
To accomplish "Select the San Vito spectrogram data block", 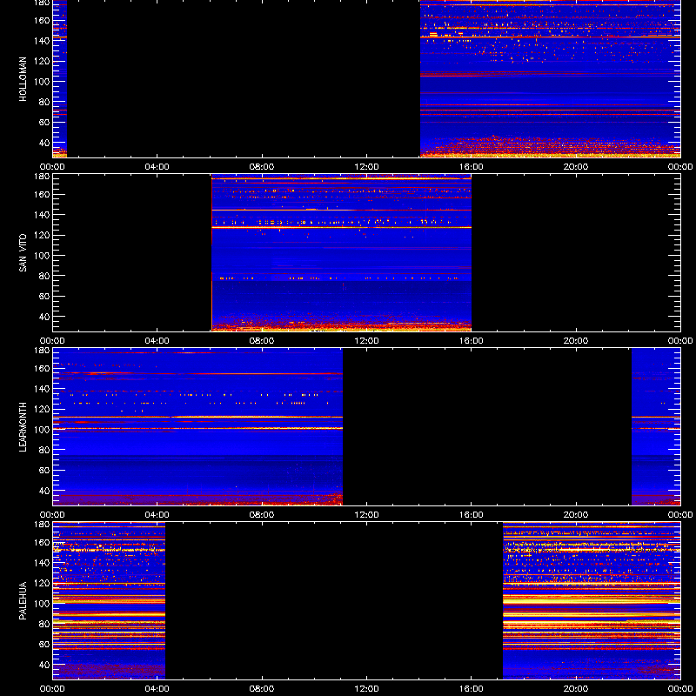I will [341, 253].
